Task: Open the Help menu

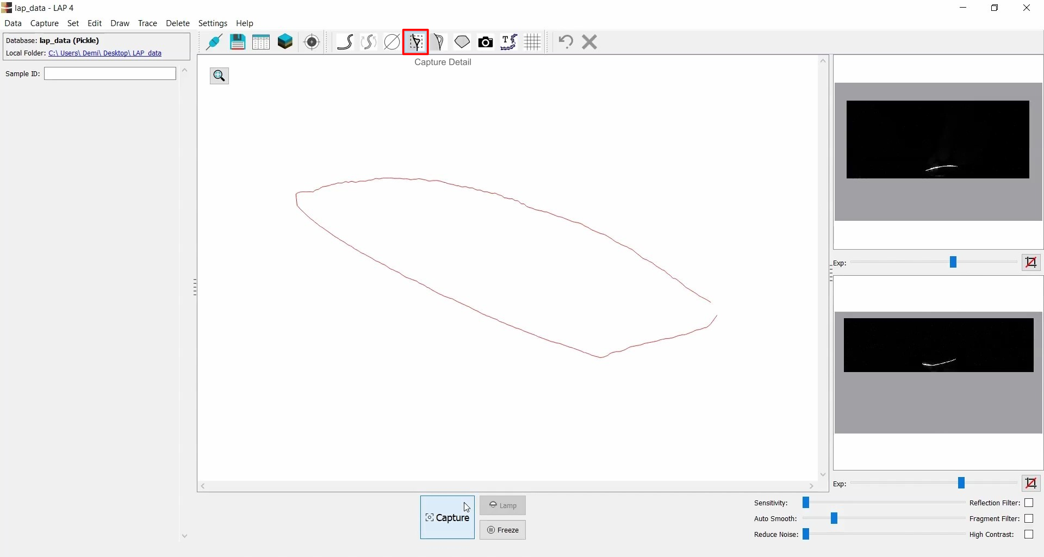Action: tap(245, 23)
